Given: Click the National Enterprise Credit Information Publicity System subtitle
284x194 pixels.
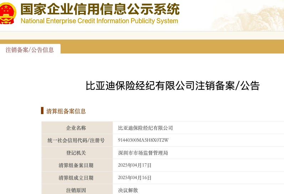Looking at the screenshot, I should point(99,21).
